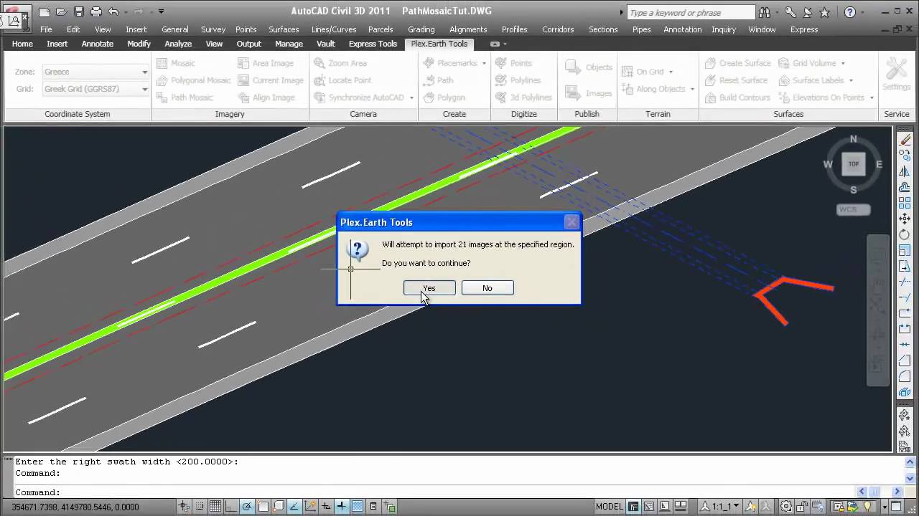
Task: Click the Polygon create tool
Action: point(444,97)
